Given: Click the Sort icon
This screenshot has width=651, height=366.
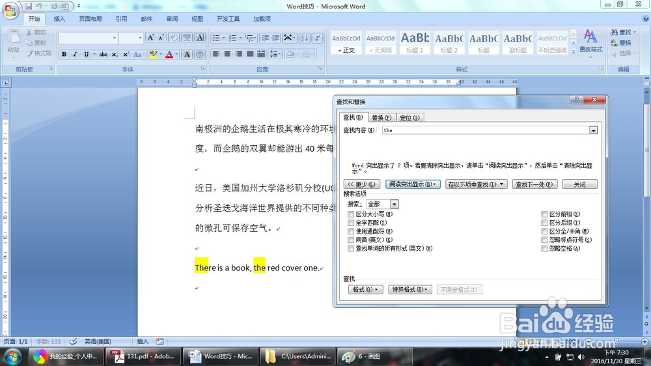Looking at the screenshot, I should (304, 38).
